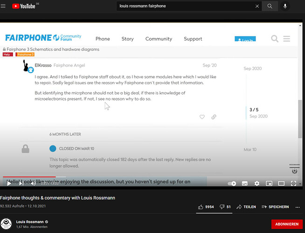Dislike the video with thumbs down

click(x=225, y=207)
